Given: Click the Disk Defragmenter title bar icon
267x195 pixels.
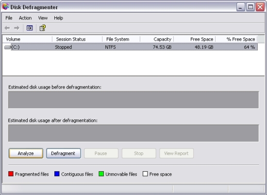Looking at the screenshot, I should pyautogui.click(x=5, y=7).
